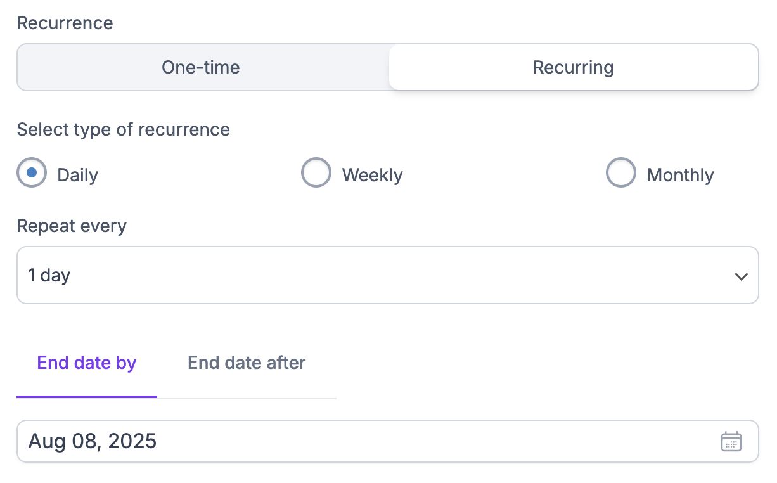Select the Daily radio button
The height and width of the screenshot is (483, 777).
[x=32, y=172]
